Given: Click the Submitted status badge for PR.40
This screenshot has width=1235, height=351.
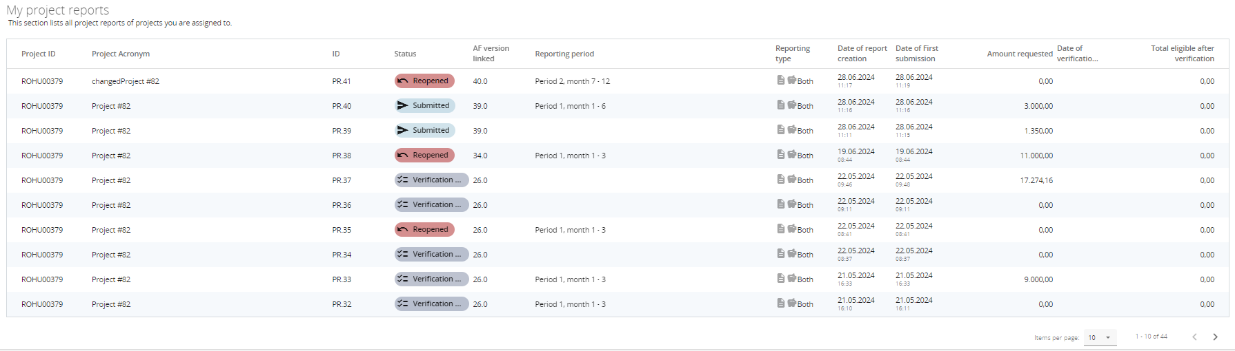Looking at the screenshot, I should click(x=424, y=106).
